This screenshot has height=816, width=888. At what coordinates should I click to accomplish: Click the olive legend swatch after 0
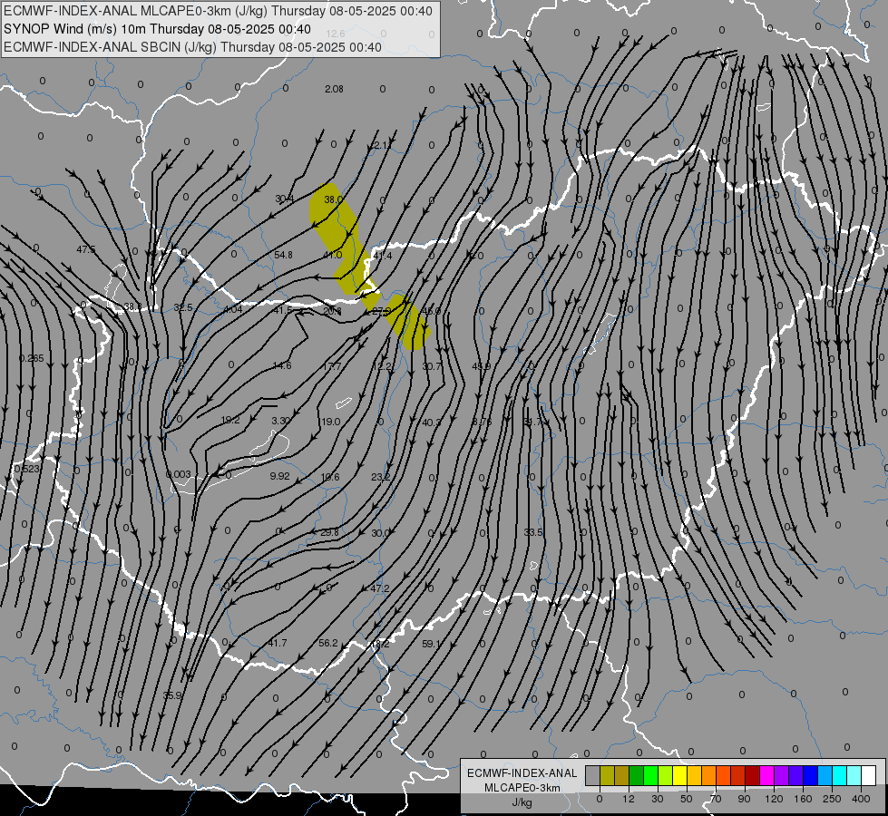[607, 775]
